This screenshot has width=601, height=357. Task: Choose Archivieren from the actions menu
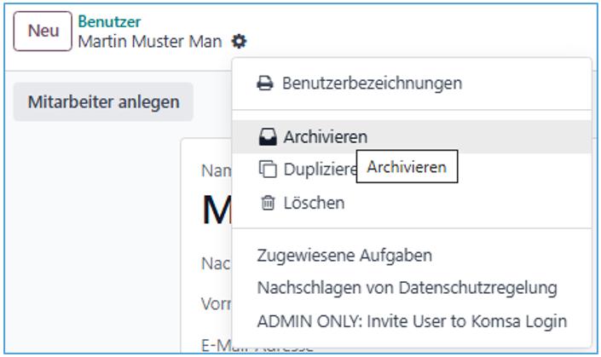pyautogui.click(x=325, y=137)
